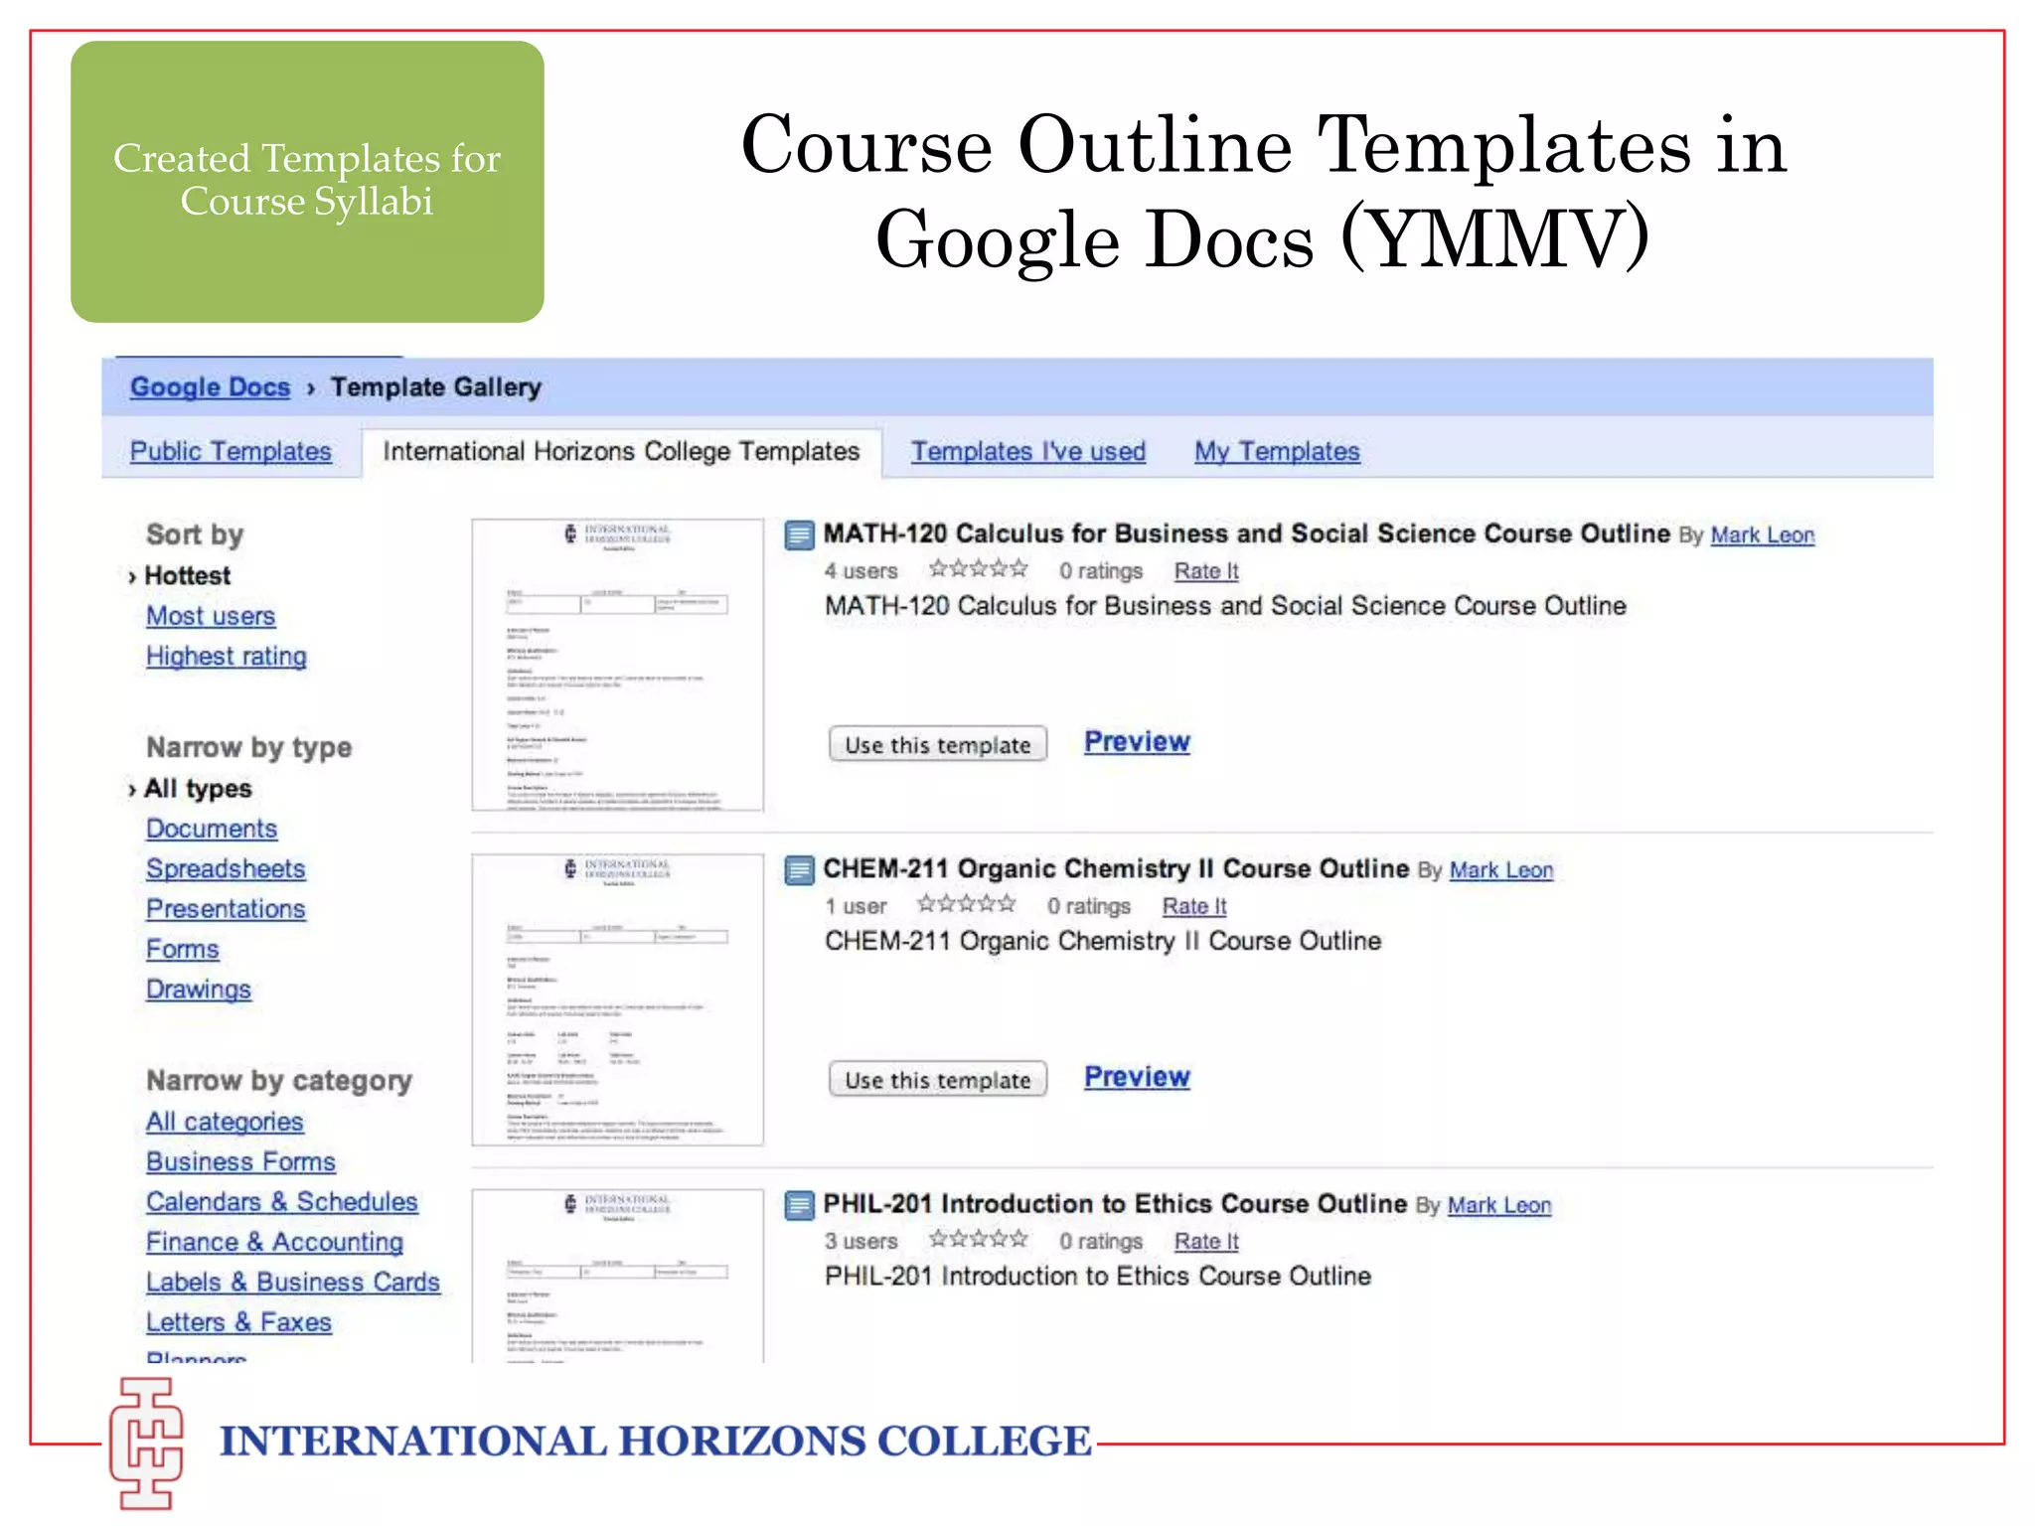Click the CHEM-211 document type icon
The image size is (2035, 1526).
(799, 870)
